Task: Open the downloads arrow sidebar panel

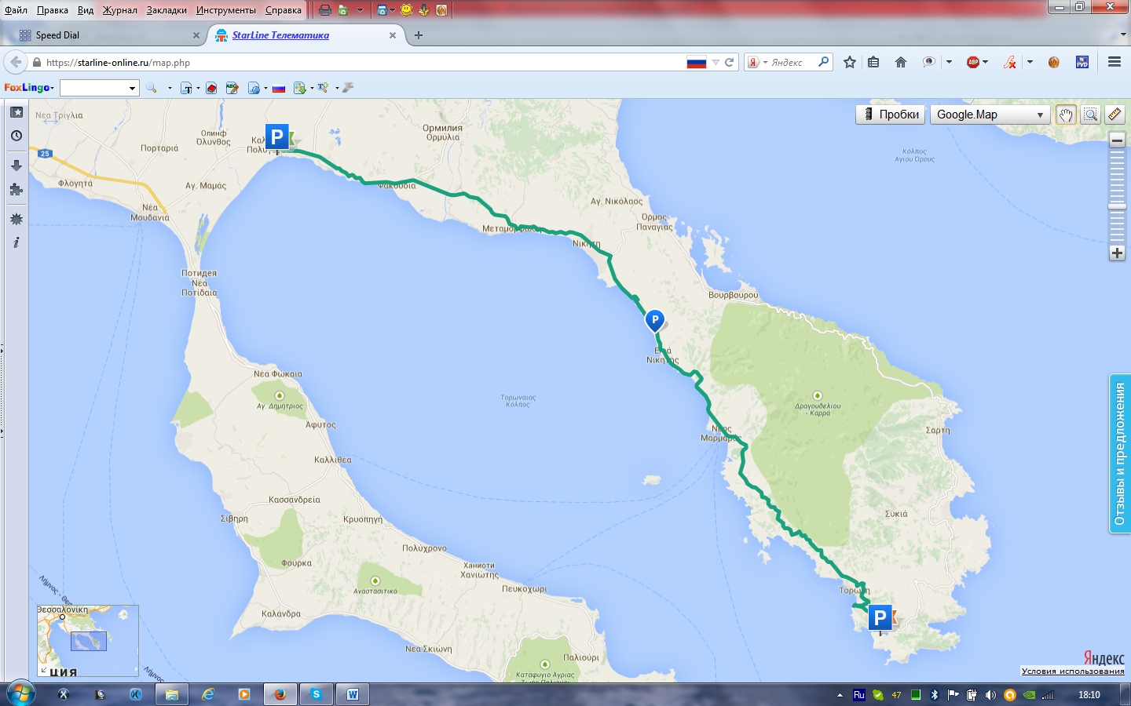Action: (x=16, y=166)
